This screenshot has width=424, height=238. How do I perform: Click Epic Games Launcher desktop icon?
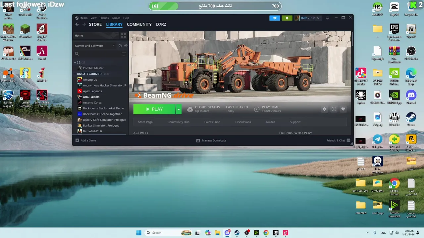(x=394, y=32)
